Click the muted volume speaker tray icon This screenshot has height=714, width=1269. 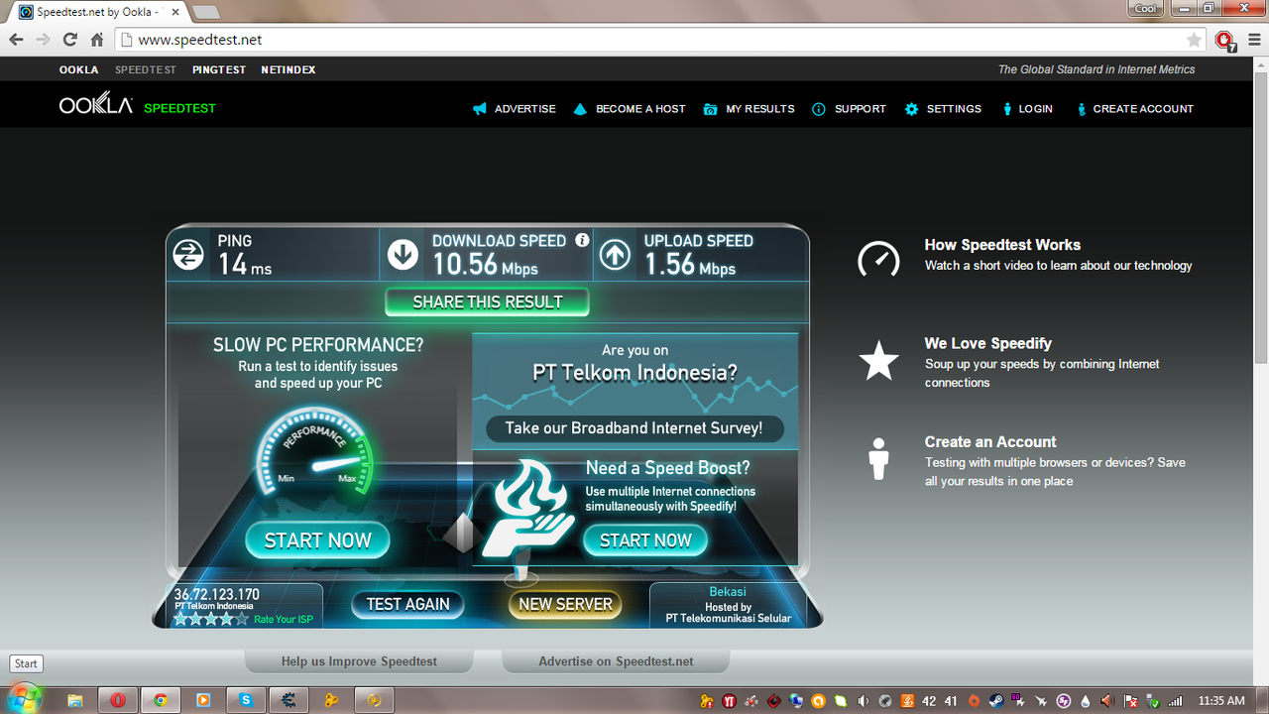coord(1108,701)
